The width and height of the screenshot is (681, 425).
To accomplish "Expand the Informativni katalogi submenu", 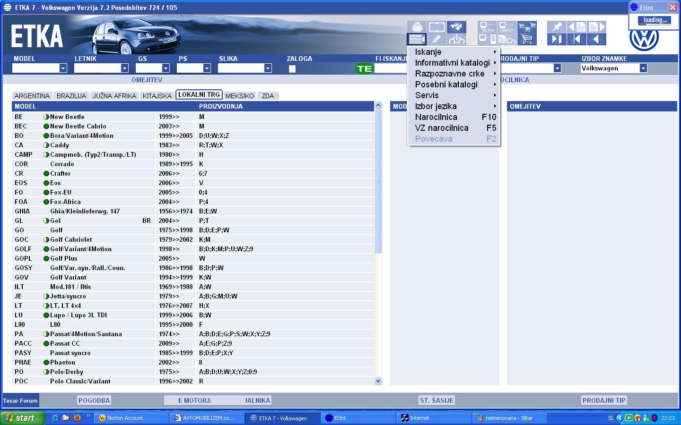I will pos(454,63).
